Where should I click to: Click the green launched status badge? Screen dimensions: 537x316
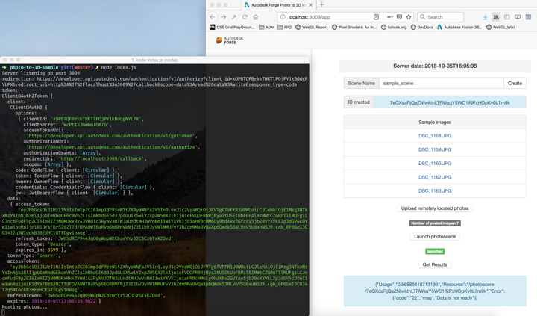click(435, 251)
